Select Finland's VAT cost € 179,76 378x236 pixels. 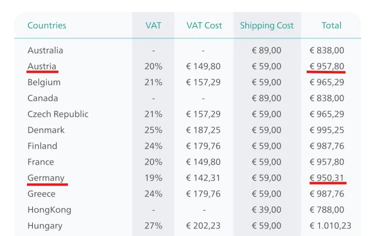(x=203, y=146)
